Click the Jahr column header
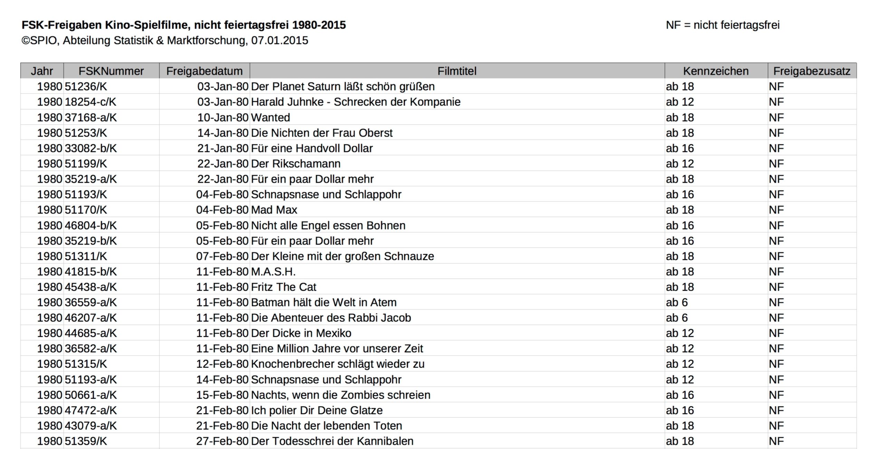Image resolution: width=884 pixels, height=449 pixels. 42,71
